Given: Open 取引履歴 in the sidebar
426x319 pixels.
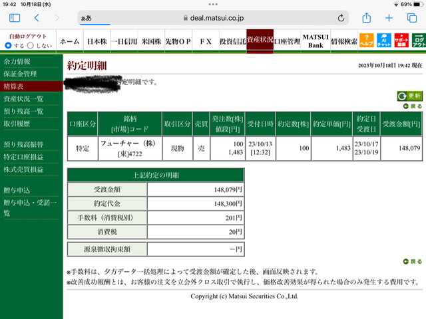Looking at the screenshot, I should [17, 124].
